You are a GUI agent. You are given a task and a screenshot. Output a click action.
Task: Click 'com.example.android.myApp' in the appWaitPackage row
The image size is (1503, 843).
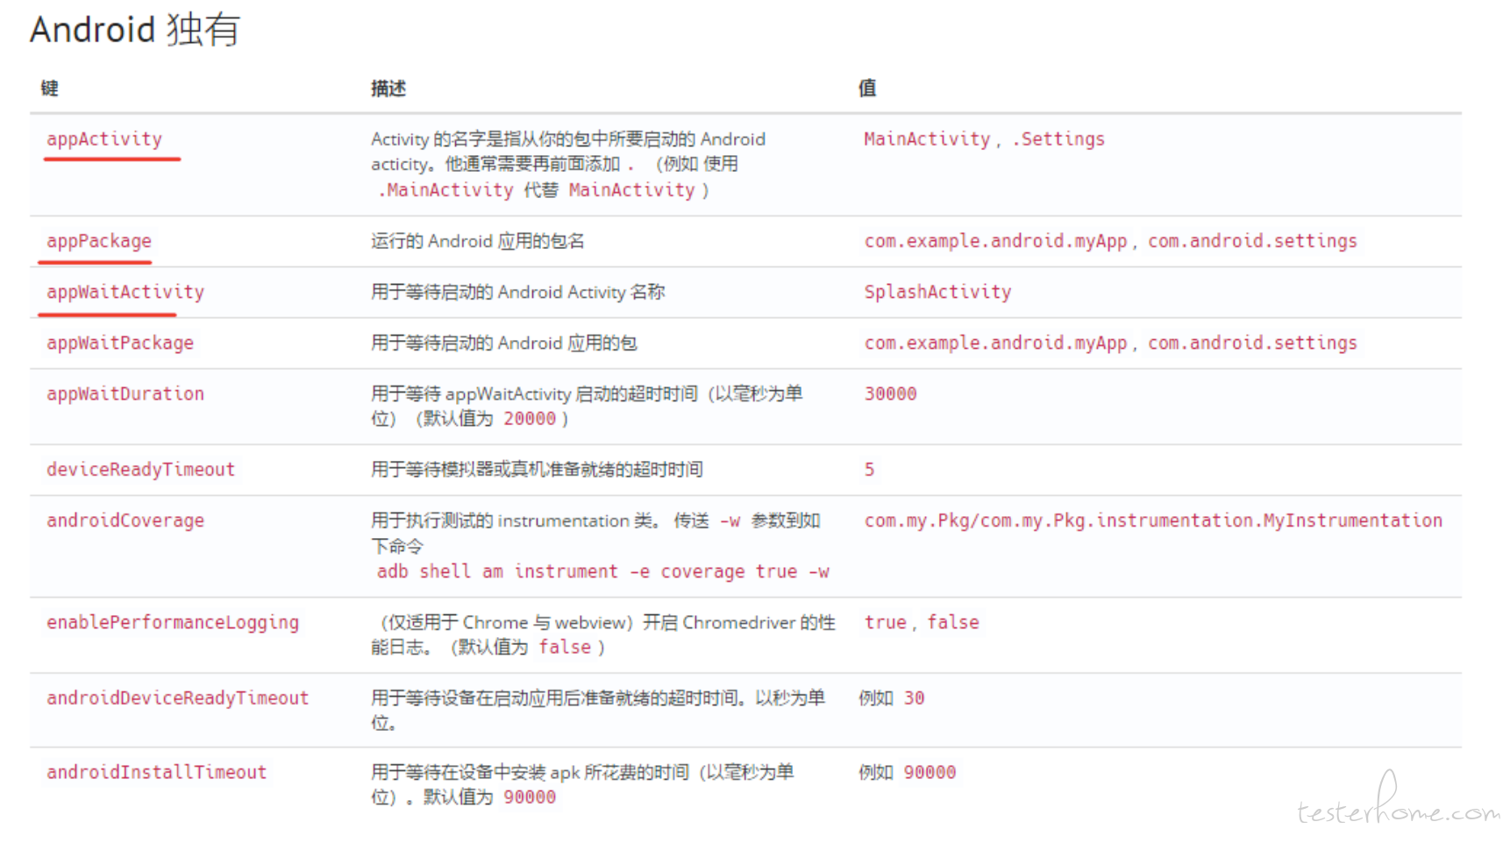pos(995,343)
